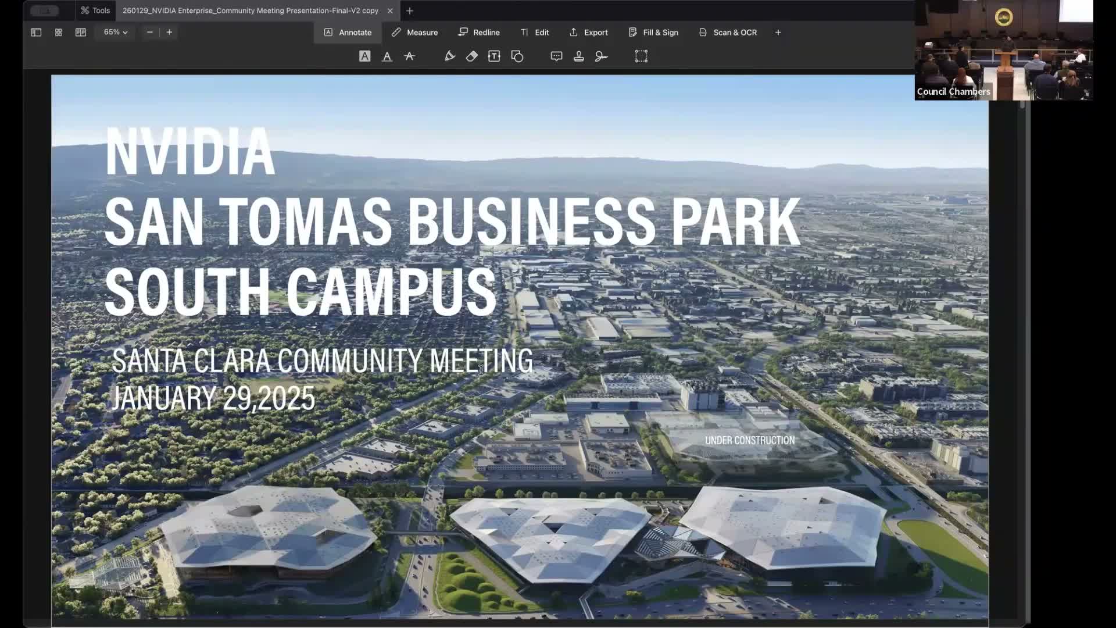Image resolution: width=1116 pixels, height=628 pixels.
Task: Switch to the Fill & Sign tab
Action: point(653,33)
